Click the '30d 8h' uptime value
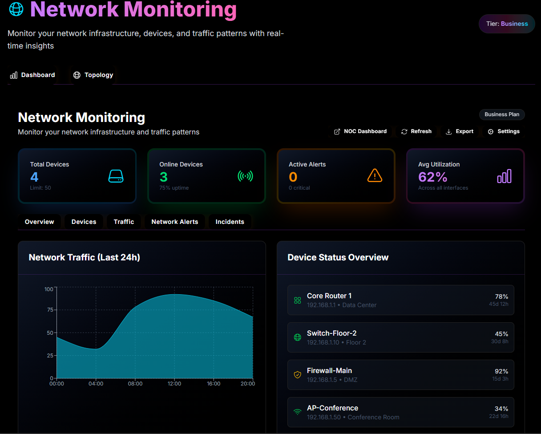Viewport: 541px width, 434px height. (500, 341)
